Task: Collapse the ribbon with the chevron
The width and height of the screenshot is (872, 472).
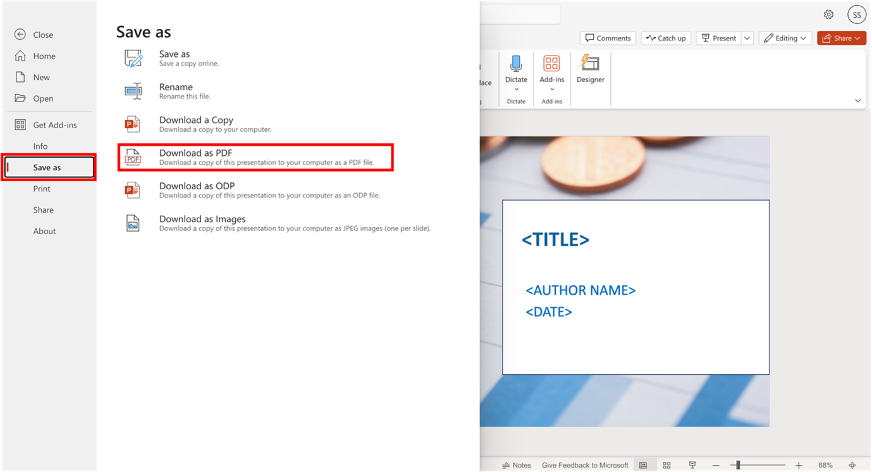Action: tap(858, 100)
